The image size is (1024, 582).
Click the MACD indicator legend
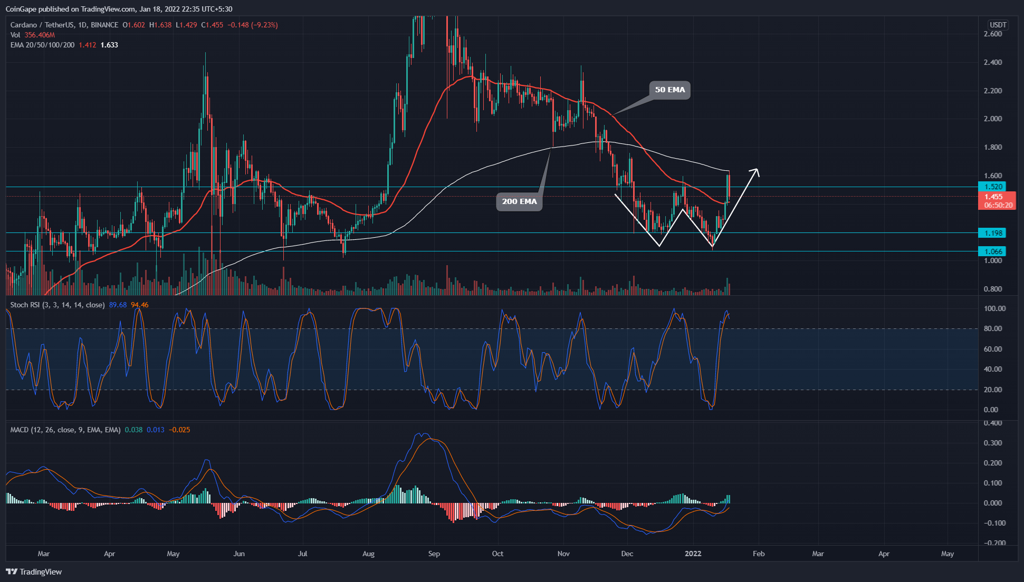click(x=65, y=430)
